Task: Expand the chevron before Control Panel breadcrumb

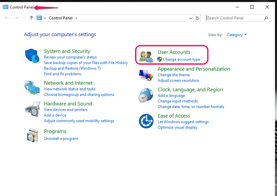Action: (x=45, y=18)
